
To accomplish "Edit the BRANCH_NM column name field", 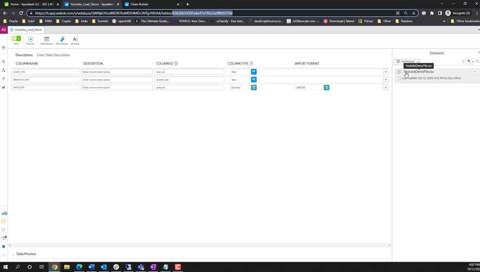I will [45, 80].
